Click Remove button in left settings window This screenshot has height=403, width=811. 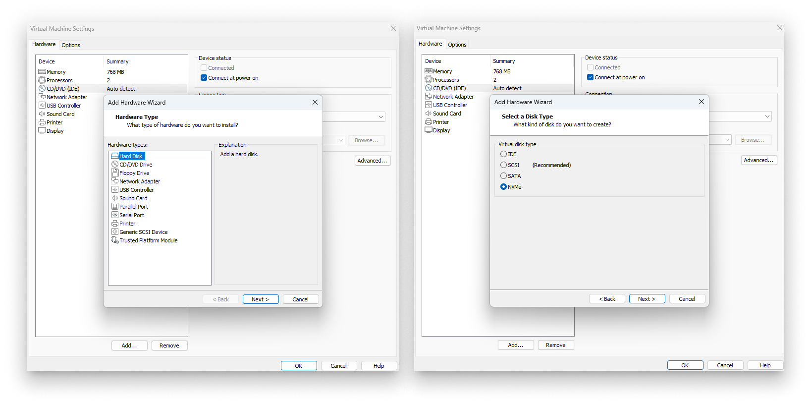pos(169,345)
